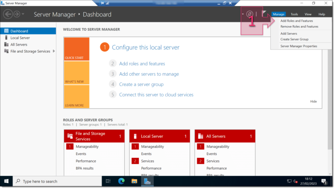
Task: Open Events in Local Server tile
Action: point(146,154)
